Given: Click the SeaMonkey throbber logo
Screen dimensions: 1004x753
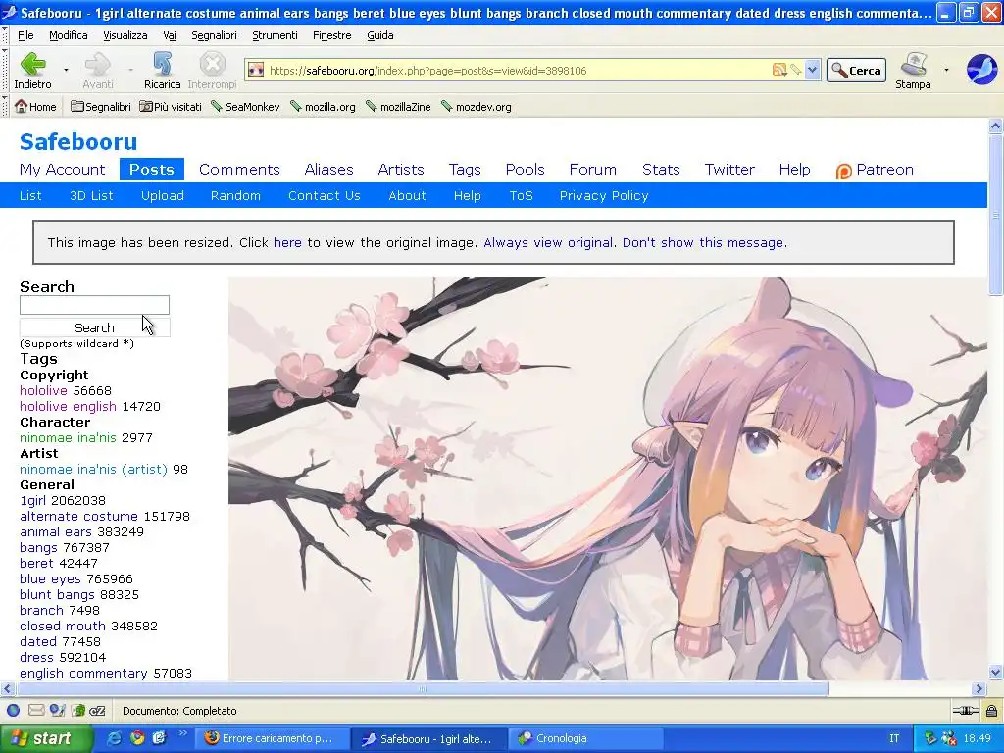Looking at the screenshot, I should coord(980,70).
